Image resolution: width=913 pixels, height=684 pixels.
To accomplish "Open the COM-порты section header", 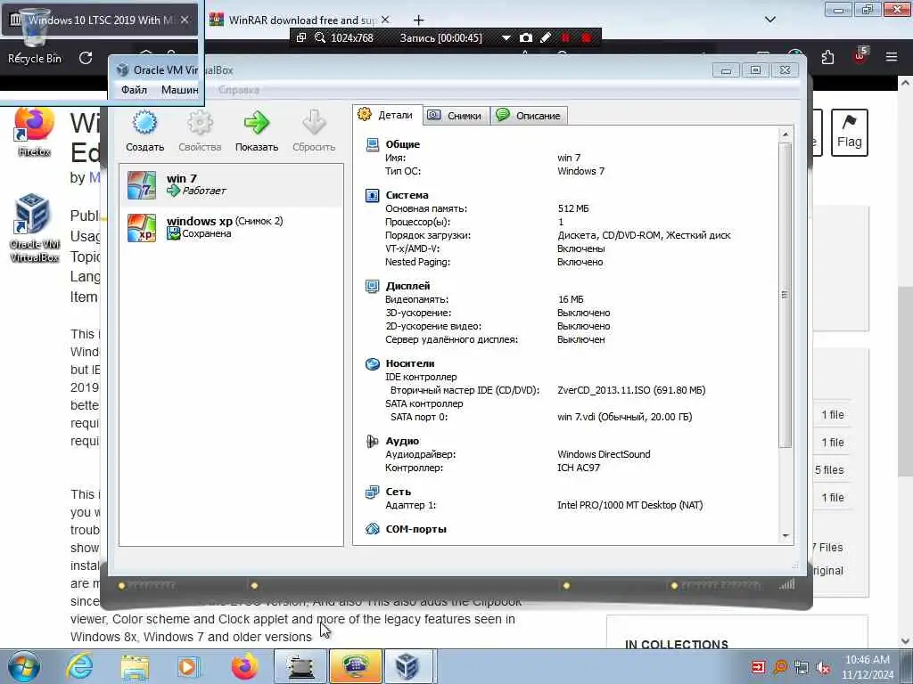I will [x=415, y=529].
